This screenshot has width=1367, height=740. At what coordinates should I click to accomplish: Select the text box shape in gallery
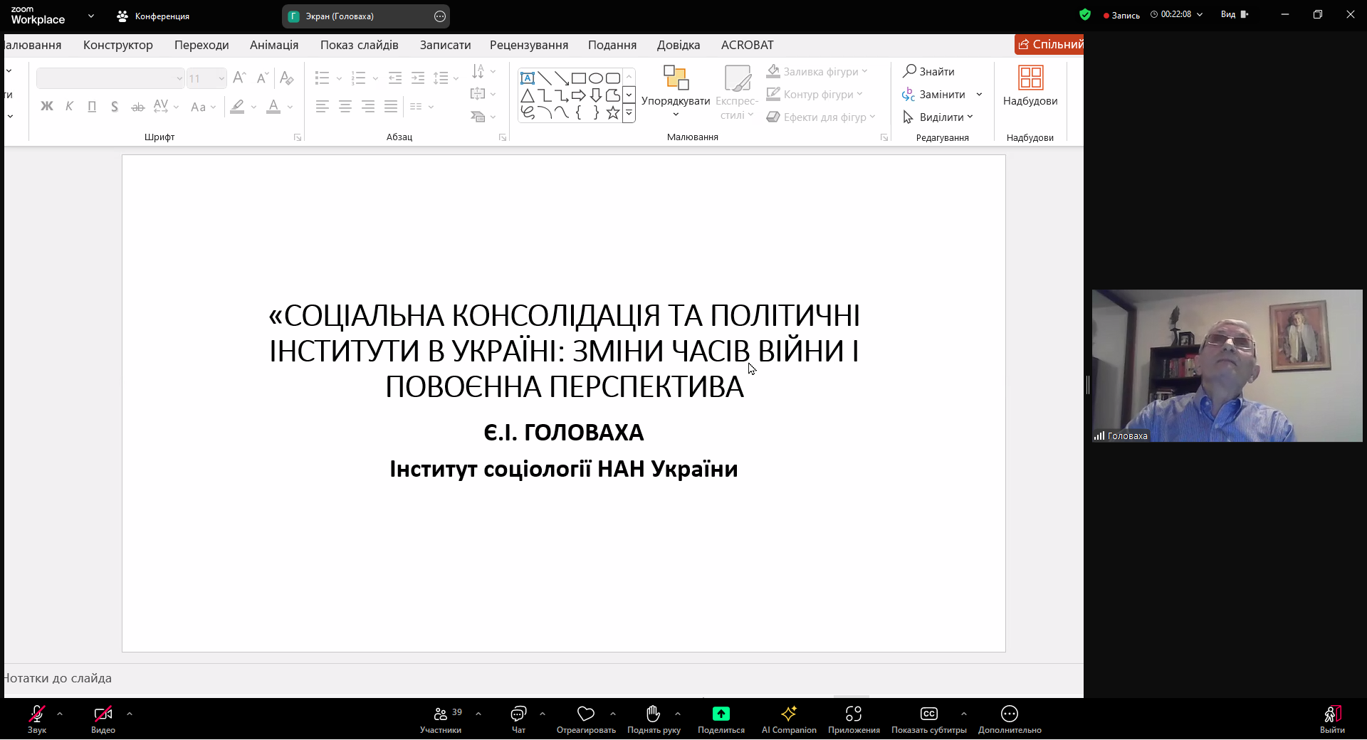pos(528,78)
